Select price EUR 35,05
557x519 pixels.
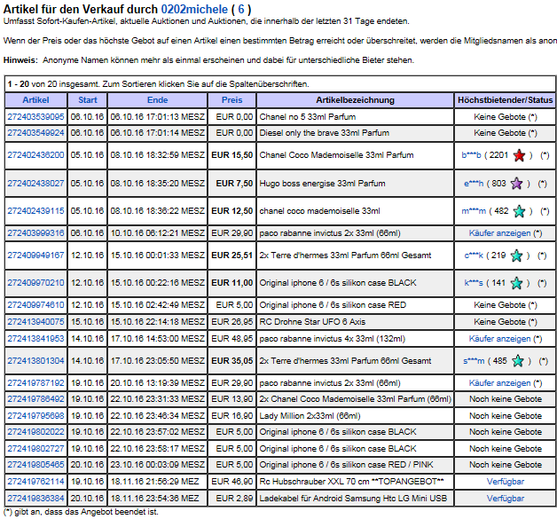[232, 361]
